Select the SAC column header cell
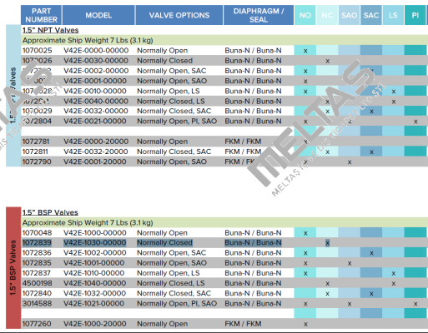This screenshot has width=428, height=333. (x=371, y=15)
